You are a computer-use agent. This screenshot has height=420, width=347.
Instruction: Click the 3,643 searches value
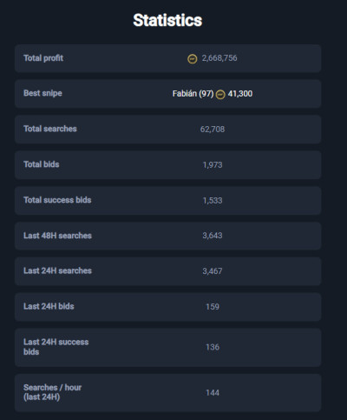[213, 236]
